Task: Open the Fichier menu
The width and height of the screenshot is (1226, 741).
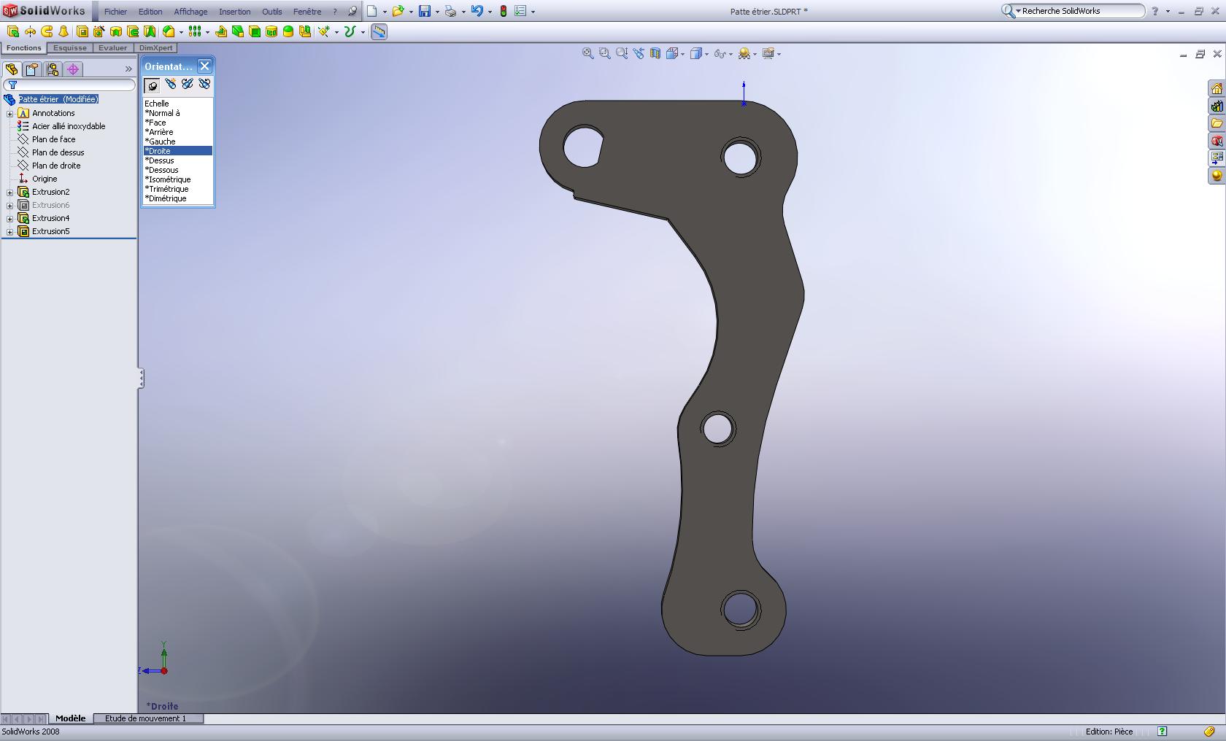Action: (x=115, y=12)
